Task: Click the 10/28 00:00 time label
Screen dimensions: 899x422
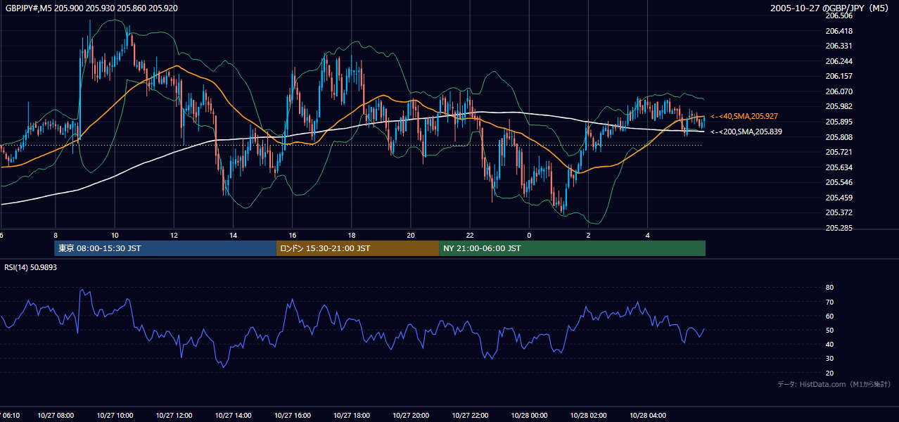Action: click(x=530, y=416)
